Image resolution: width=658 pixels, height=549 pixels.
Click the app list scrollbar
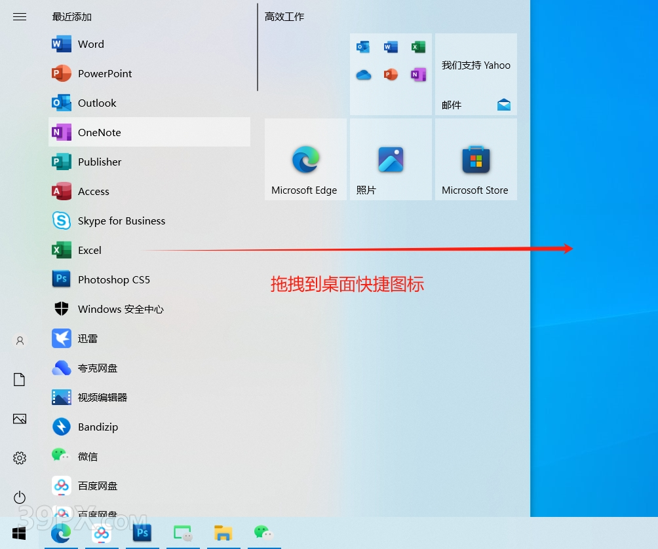coord(258,47)
